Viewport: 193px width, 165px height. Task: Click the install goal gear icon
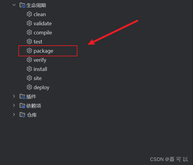(29, 69)
